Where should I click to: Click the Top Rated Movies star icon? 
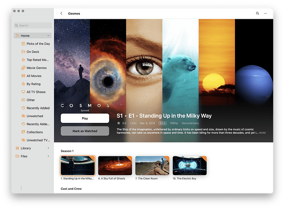tap(23, 60)
